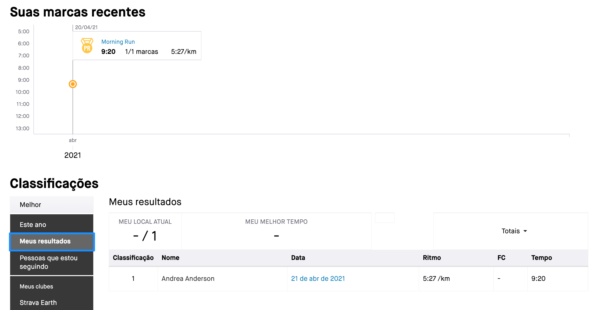This screenshot has height=310, width=595.
Task: Select the Melhor tab
Action: click(52, 205)
